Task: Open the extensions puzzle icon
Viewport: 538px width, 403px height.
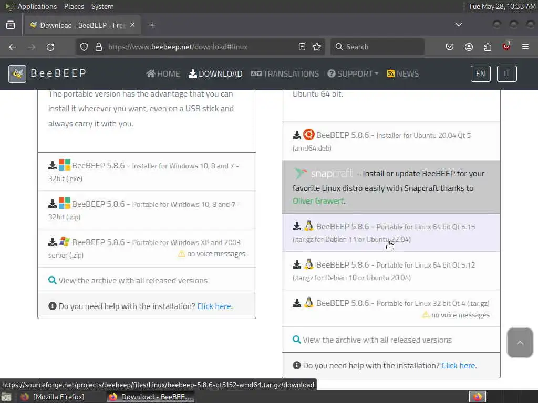Action: [488, 47]
